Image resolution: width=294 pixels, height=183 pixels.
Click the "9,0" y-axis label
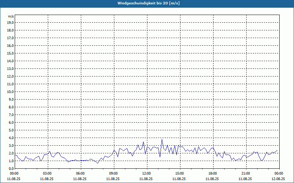coord(11,99)
